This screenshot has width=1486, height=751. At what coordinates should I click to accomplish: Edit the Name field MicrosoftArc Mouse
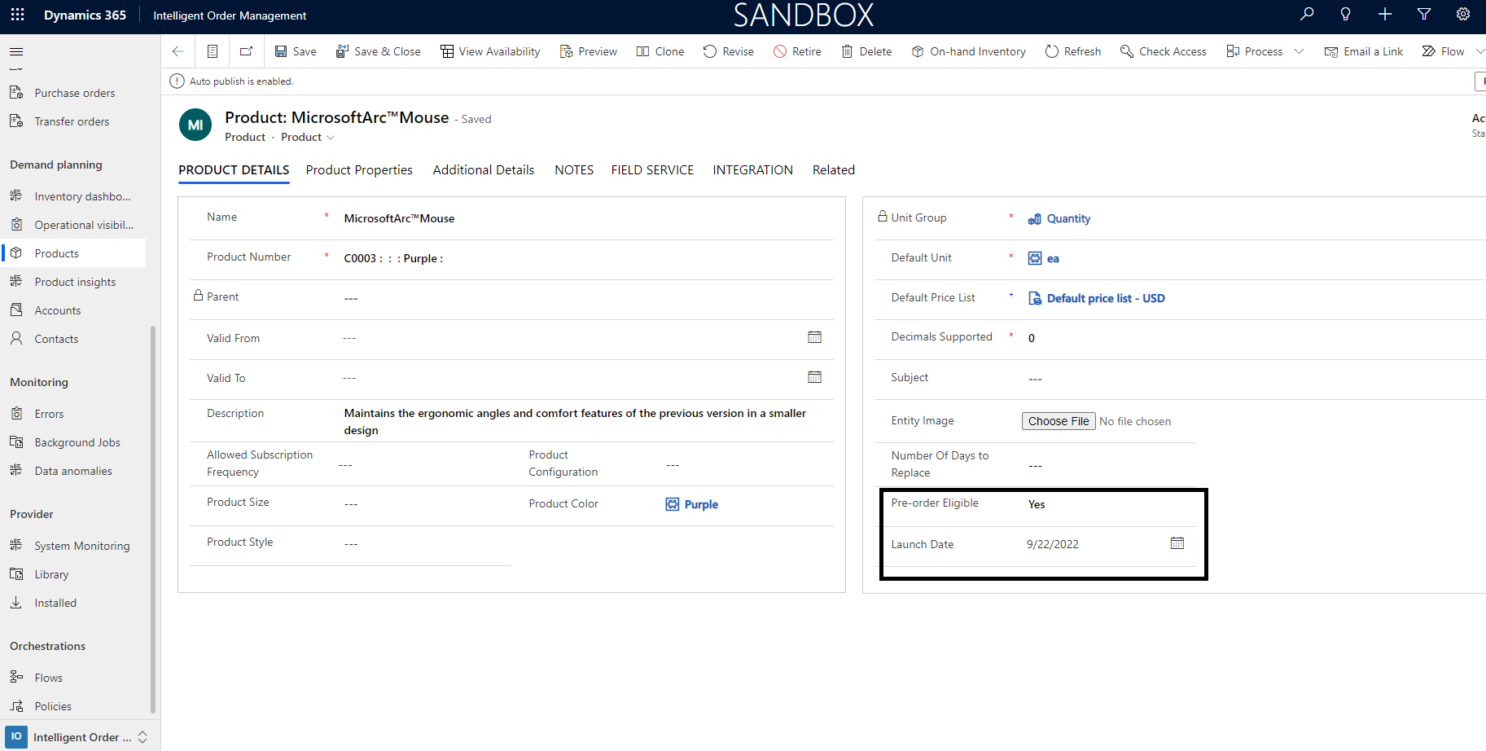tap(399, 218)
